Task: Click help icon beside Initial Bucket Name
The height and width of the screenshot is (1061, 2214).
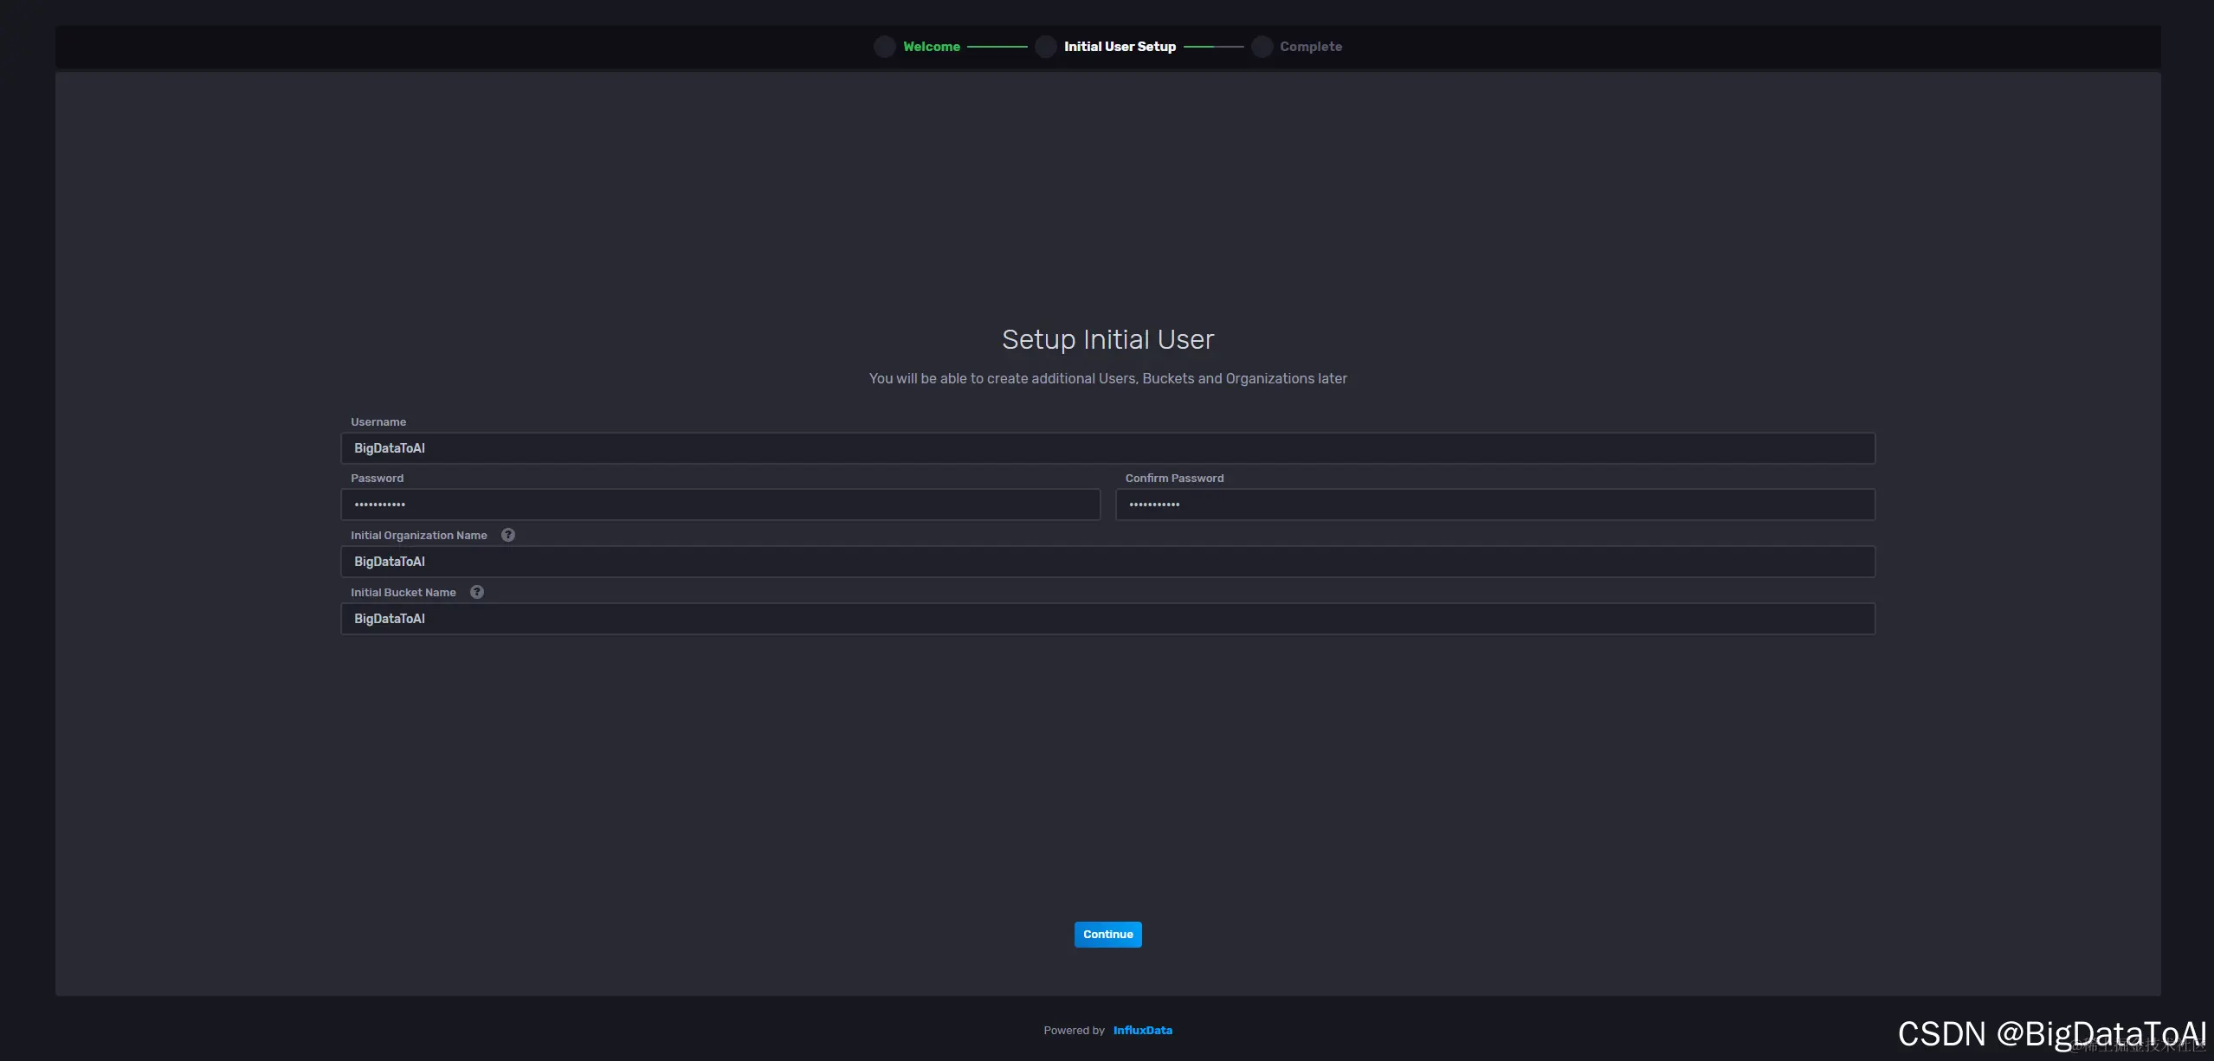Action: 477,592
